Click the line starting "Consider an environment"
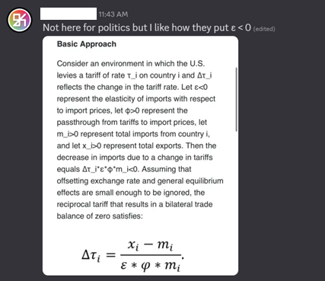This screenshot has height=281, width=325. (131, 63)
